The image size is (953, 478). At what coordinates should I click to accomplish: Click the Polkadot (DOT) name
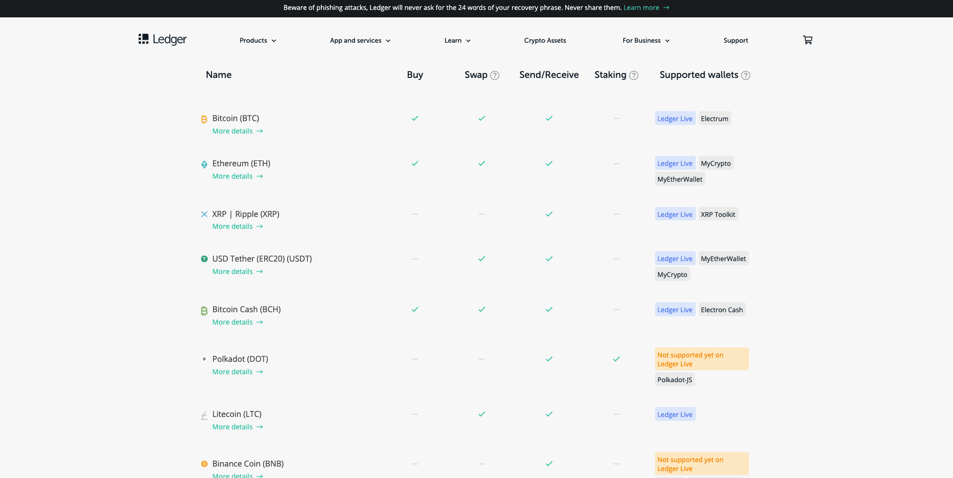pyautogui.click(x=240, y=359)
